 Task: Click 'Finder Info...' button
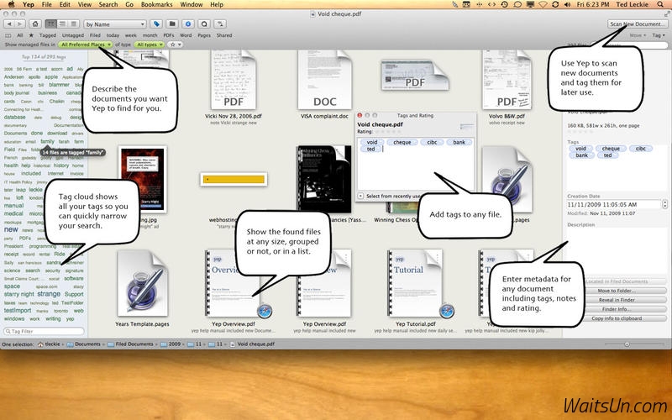pos(617,309)
